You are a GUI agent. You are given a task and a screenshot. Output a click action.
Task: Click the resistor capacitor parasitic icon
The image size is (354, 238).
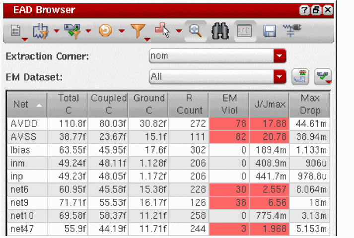click(x=292, y=30)
